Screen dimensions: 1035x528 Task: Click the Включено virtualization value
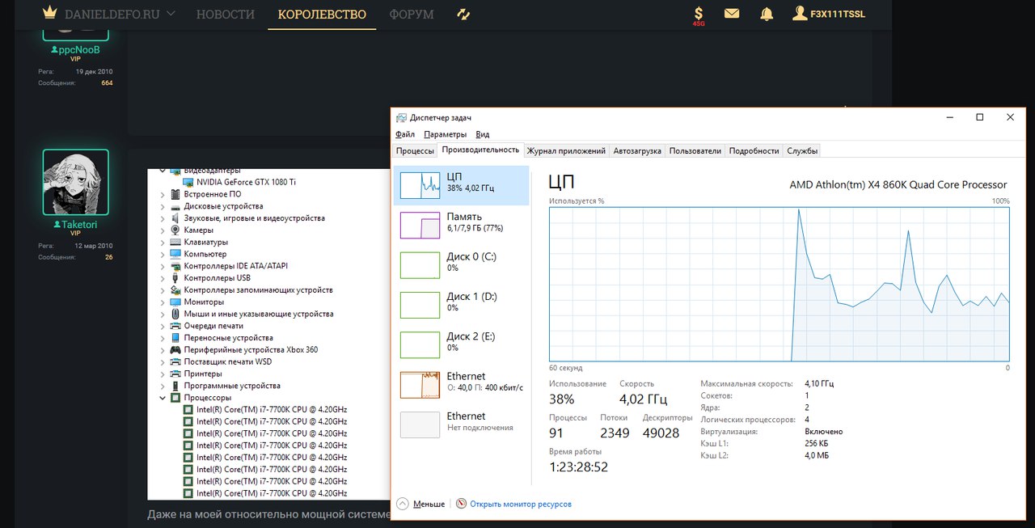(824, 432)
